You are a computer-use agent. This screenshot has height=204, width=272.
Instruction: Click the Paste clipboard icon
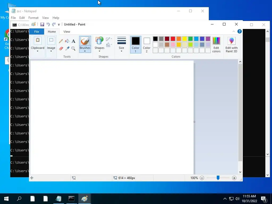(x=37, y=40)
